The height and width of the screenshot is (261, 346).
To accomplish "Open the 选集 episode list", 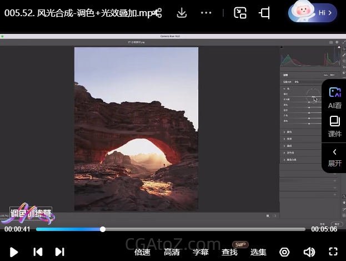I will [x=258, y=252].
